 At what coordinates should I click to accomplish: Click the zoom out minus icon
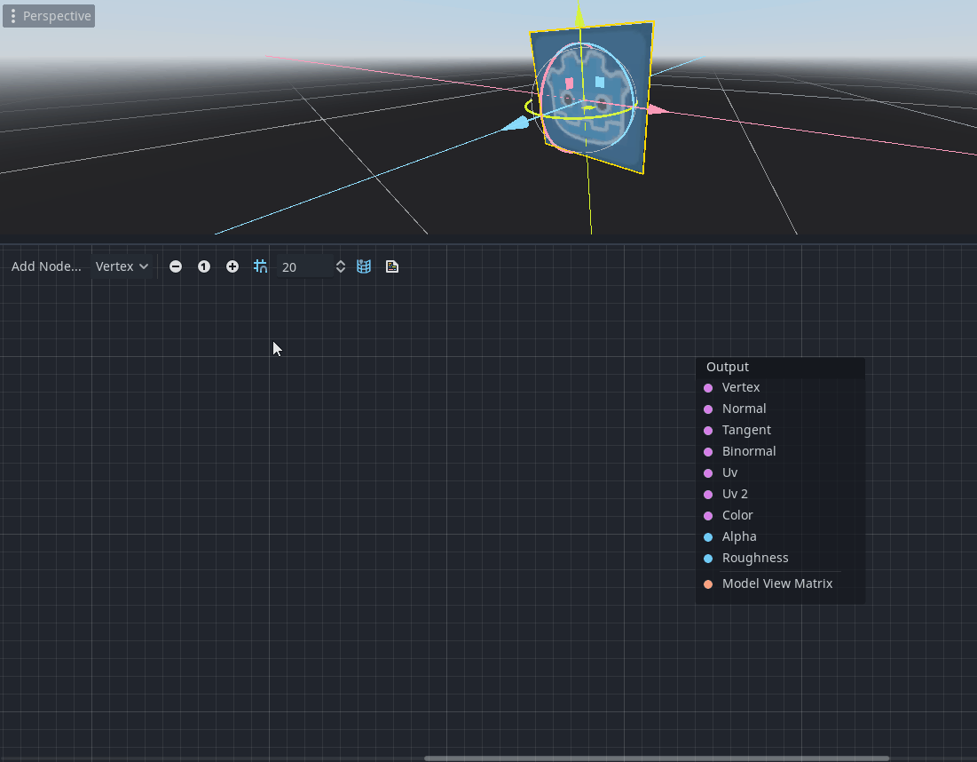click(176, 266)
